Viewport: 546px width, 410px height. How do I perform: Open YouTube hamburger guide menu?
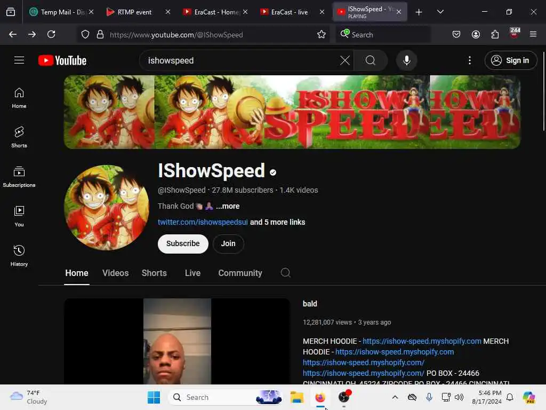tap(19, 60)
